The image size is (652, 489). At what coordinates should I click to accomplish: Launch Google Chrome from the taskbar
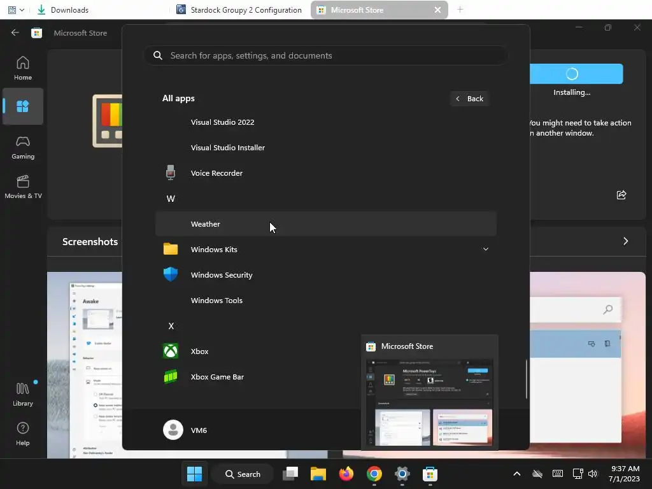point(374,474)
